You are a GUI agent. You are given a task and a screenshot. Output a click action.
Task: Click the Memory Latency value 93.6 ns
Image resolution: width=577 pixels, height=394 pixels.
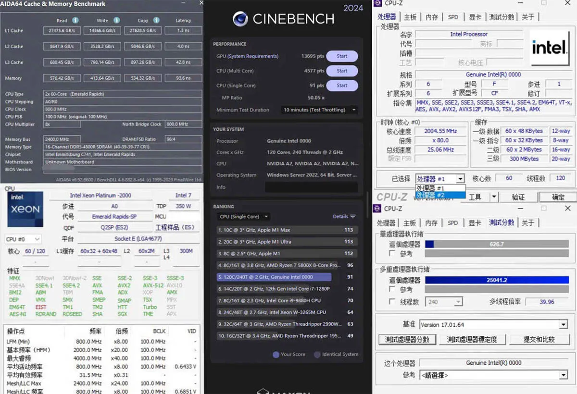tap(183, 78)
